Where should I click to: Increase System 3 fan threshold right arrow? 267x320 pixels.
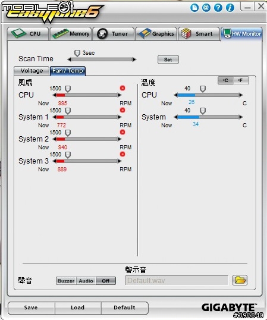click(x=120, y=161)
